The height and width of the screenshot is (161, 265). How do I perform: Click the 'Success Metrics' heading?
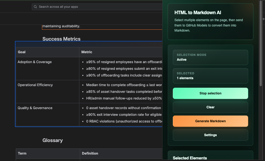[x=61, y=39]
